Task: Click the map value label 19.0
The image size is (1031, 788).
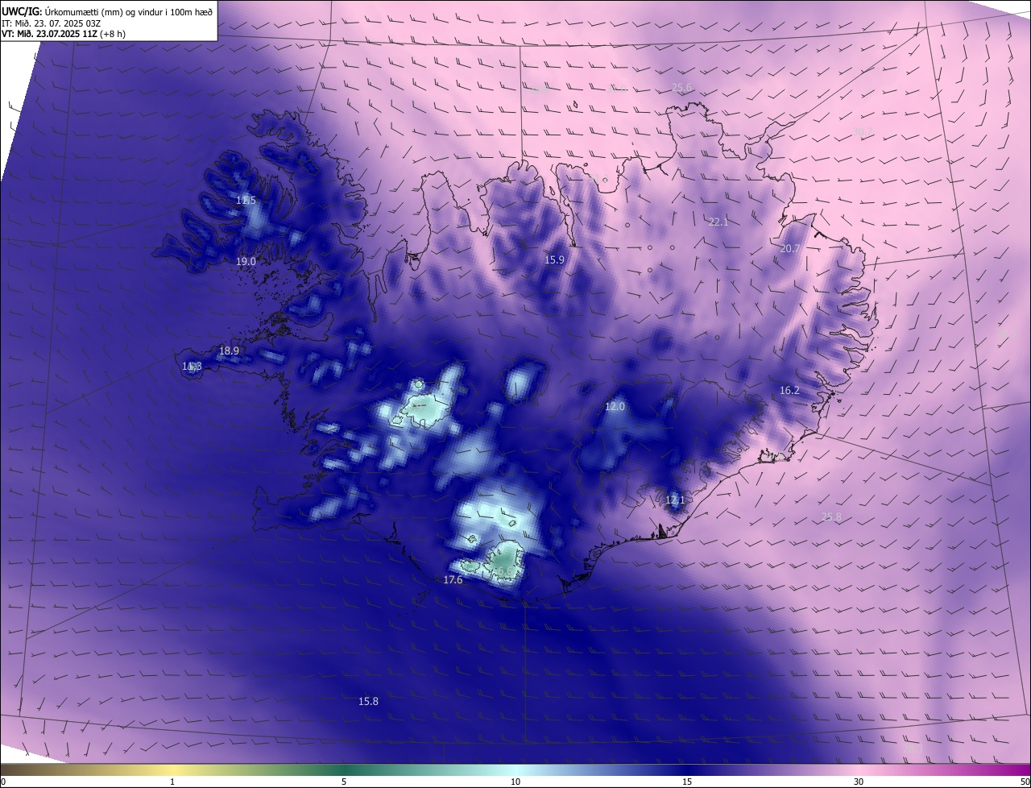Action: (x=246, y=261)
